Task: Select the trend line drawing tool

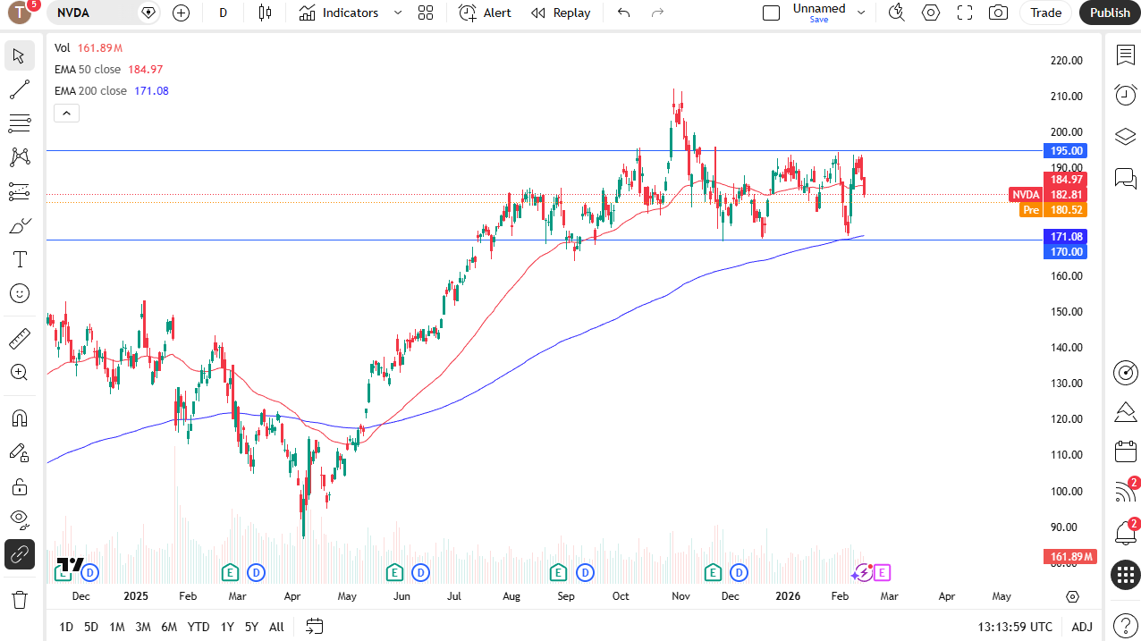Action: 20,89
